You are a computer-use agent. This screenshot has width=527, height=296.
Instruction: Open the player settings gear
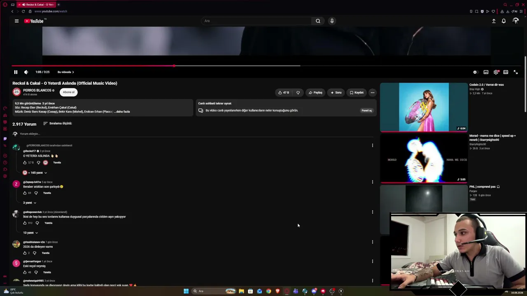pos(496,72)
